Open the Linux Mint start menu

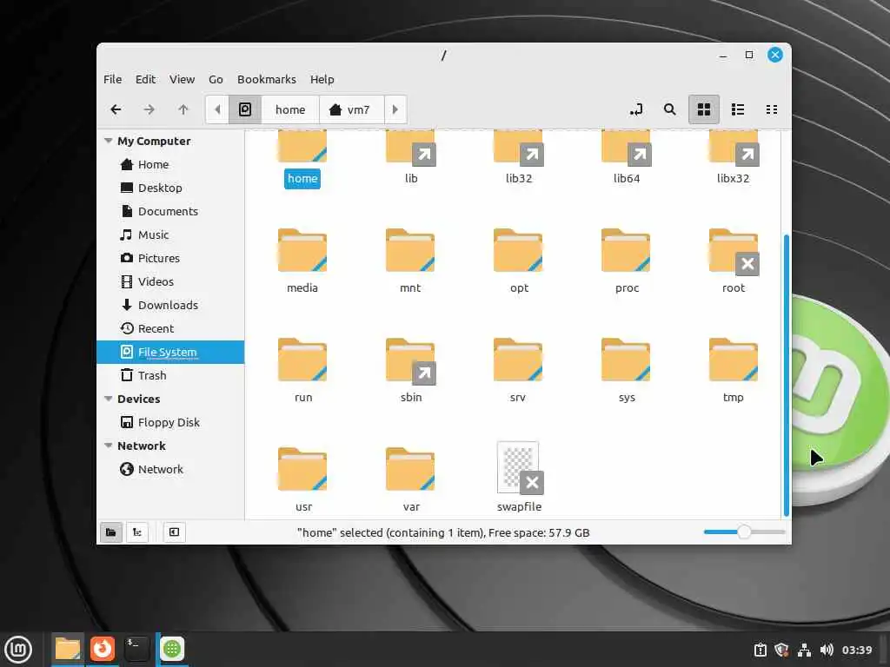pyautogui.click(x=18, y=649)
